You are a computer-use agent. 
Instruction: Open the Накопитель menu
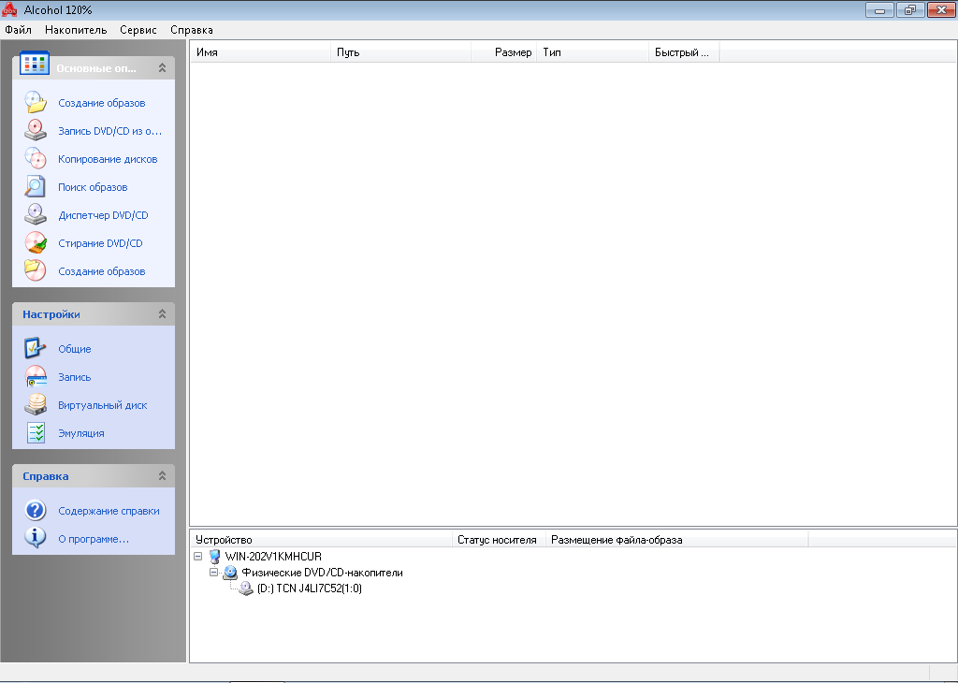coord(76,30)
